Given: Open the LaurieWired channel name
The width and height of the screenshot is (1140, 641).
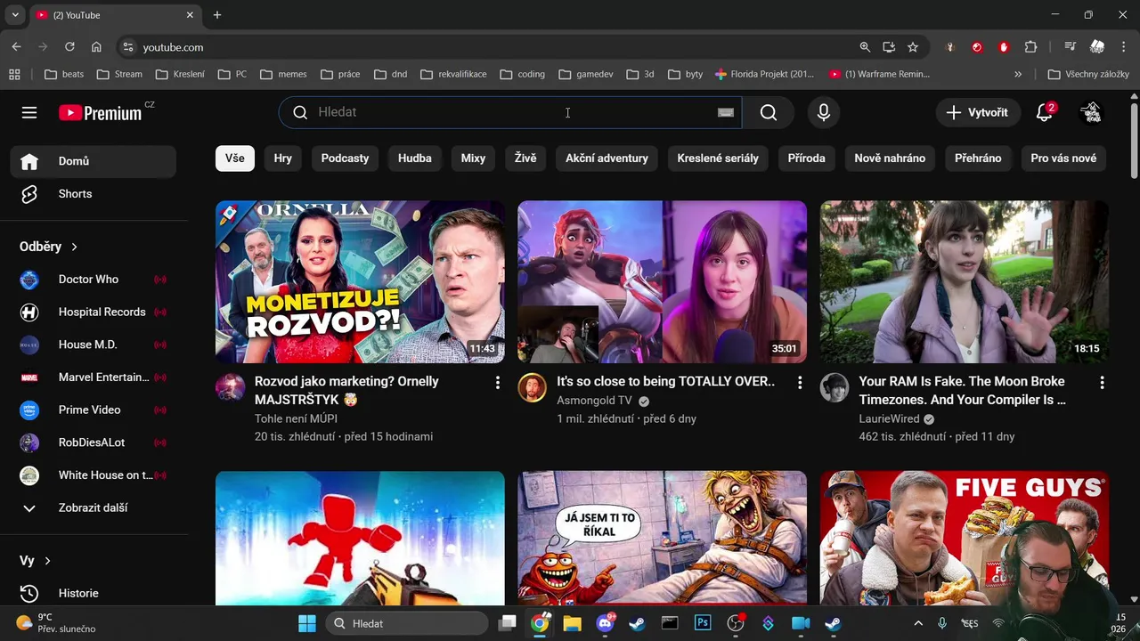Looking at the screenshot, I should (889, 418).
